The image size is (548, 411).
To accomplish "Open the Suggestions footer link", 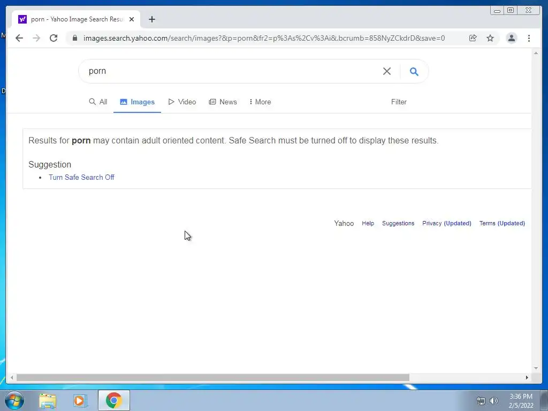I will click(x=398, y=223).
